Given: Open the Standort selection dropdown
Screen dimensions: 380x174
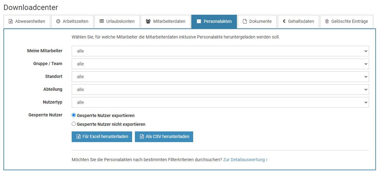Looking at the screenshot, I should (x=220, y=77).
